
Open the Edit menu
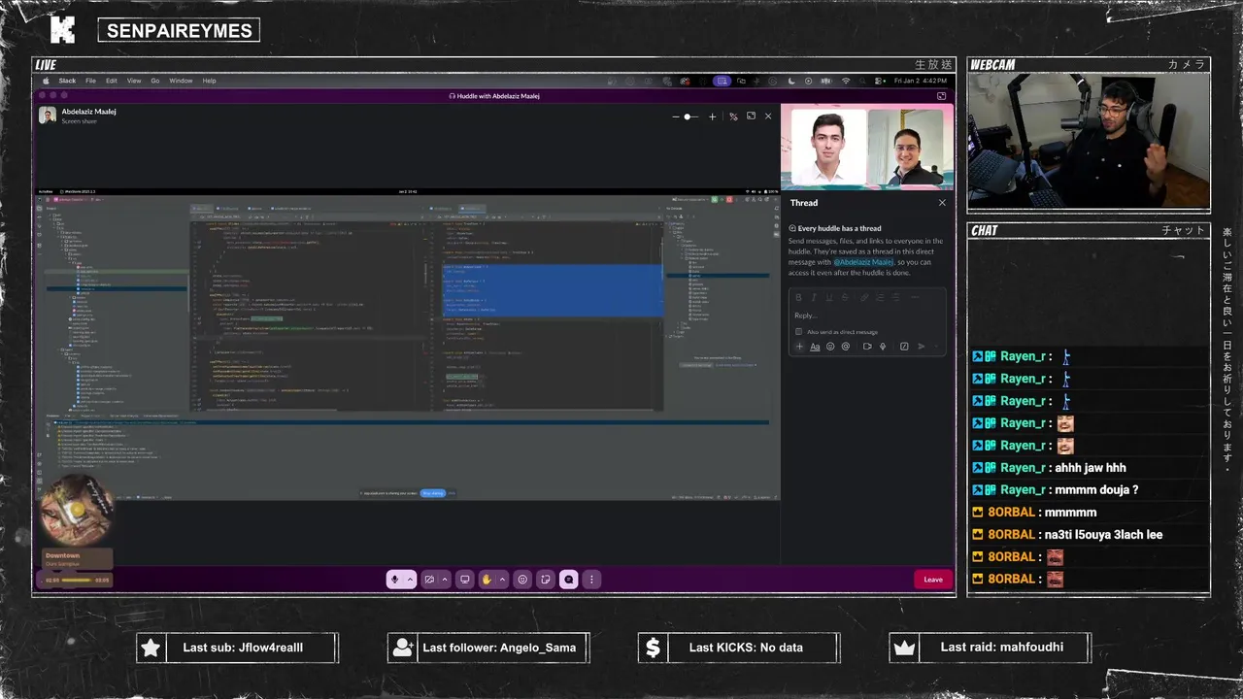[x=112, y=81]
